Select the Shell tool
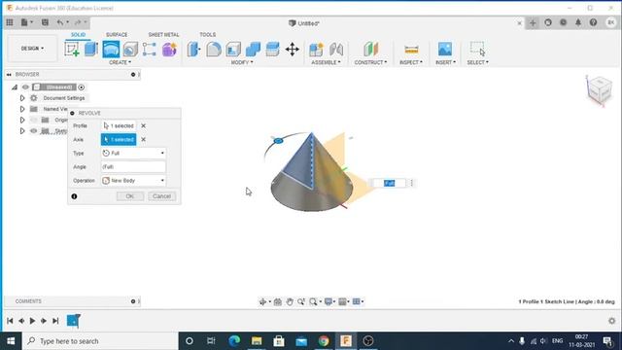 pyautogui.click(x=233, y=50)
